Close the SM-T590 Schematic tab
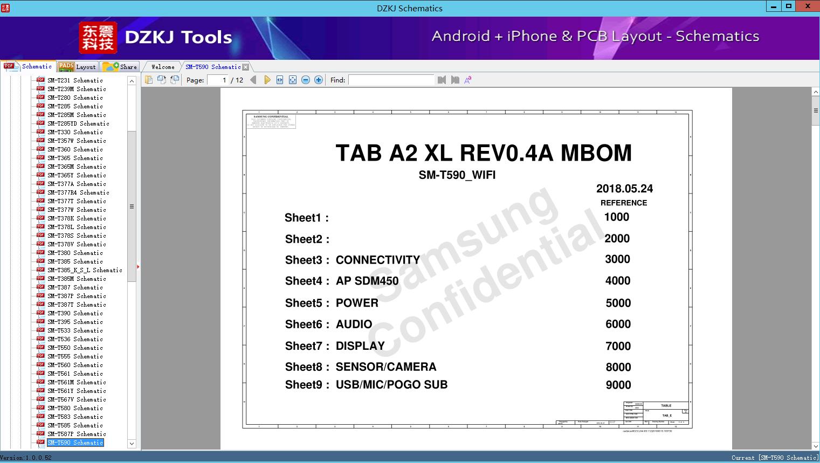The height and width of the screenshot is (463, 820). [x=246, y=67]
